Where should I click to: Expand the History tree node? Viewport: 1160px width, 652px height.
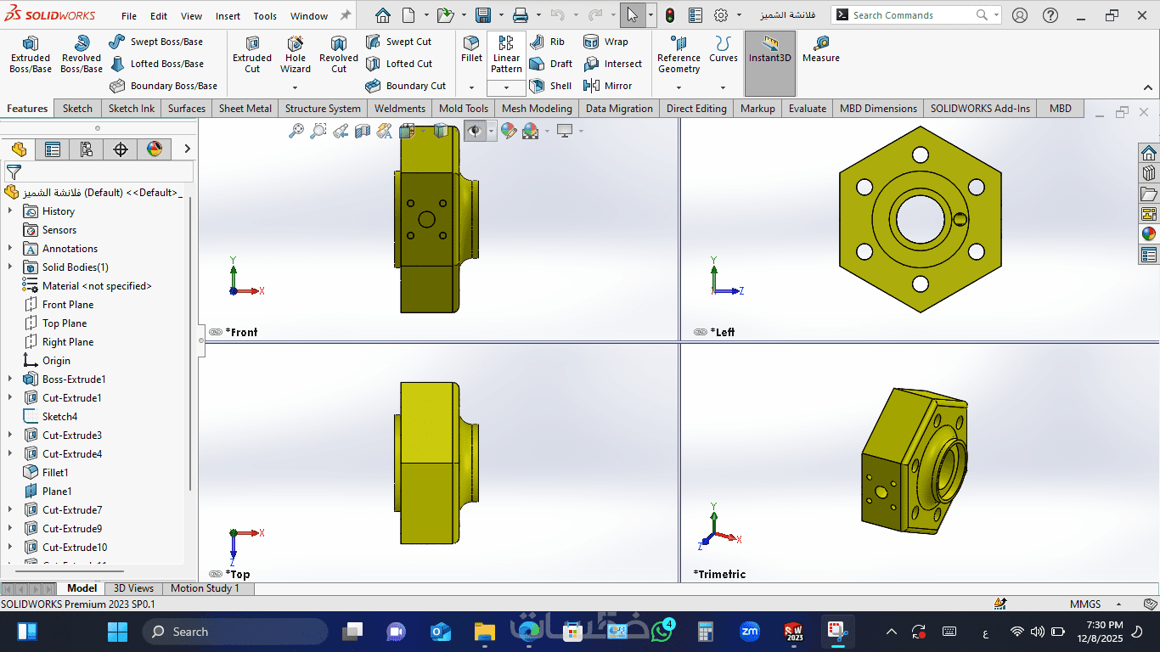pos(10,211)
